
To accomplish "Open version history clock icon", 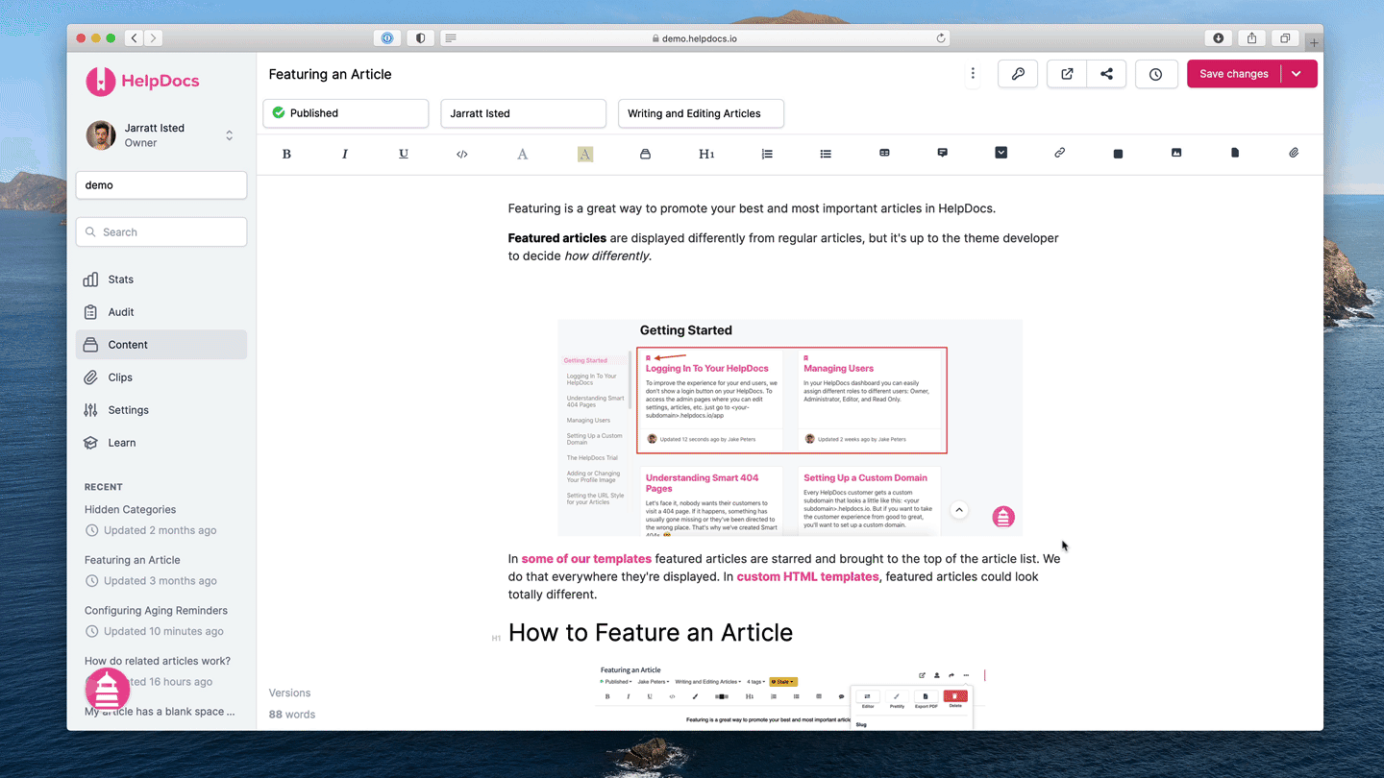I will coord(1156,74).
